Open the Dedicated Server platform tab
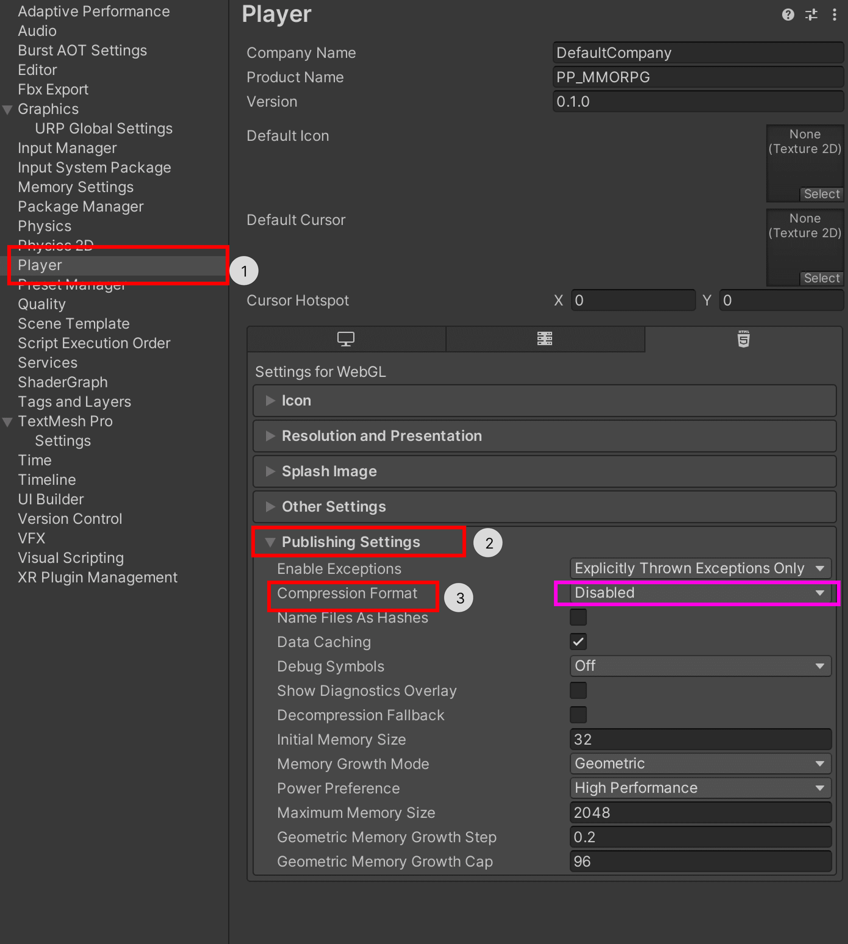 point(545,339)
